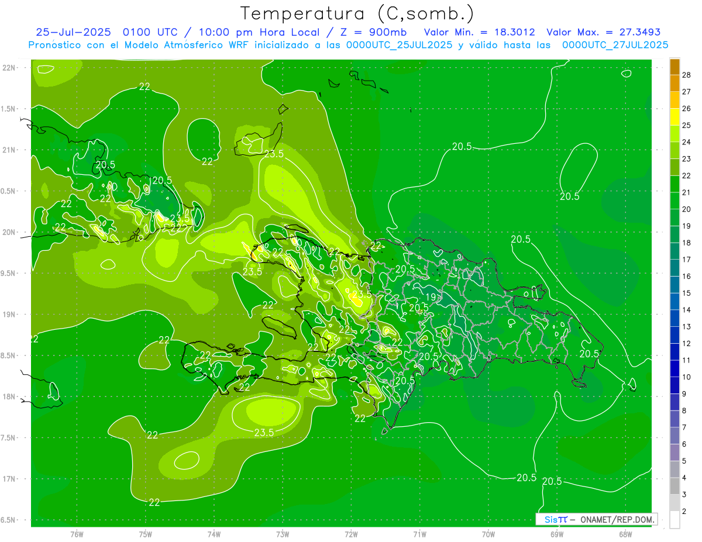702x542 pixels.
Task: Click the title "Temperatura (C,somb.)"
Action: pos(357,14)
